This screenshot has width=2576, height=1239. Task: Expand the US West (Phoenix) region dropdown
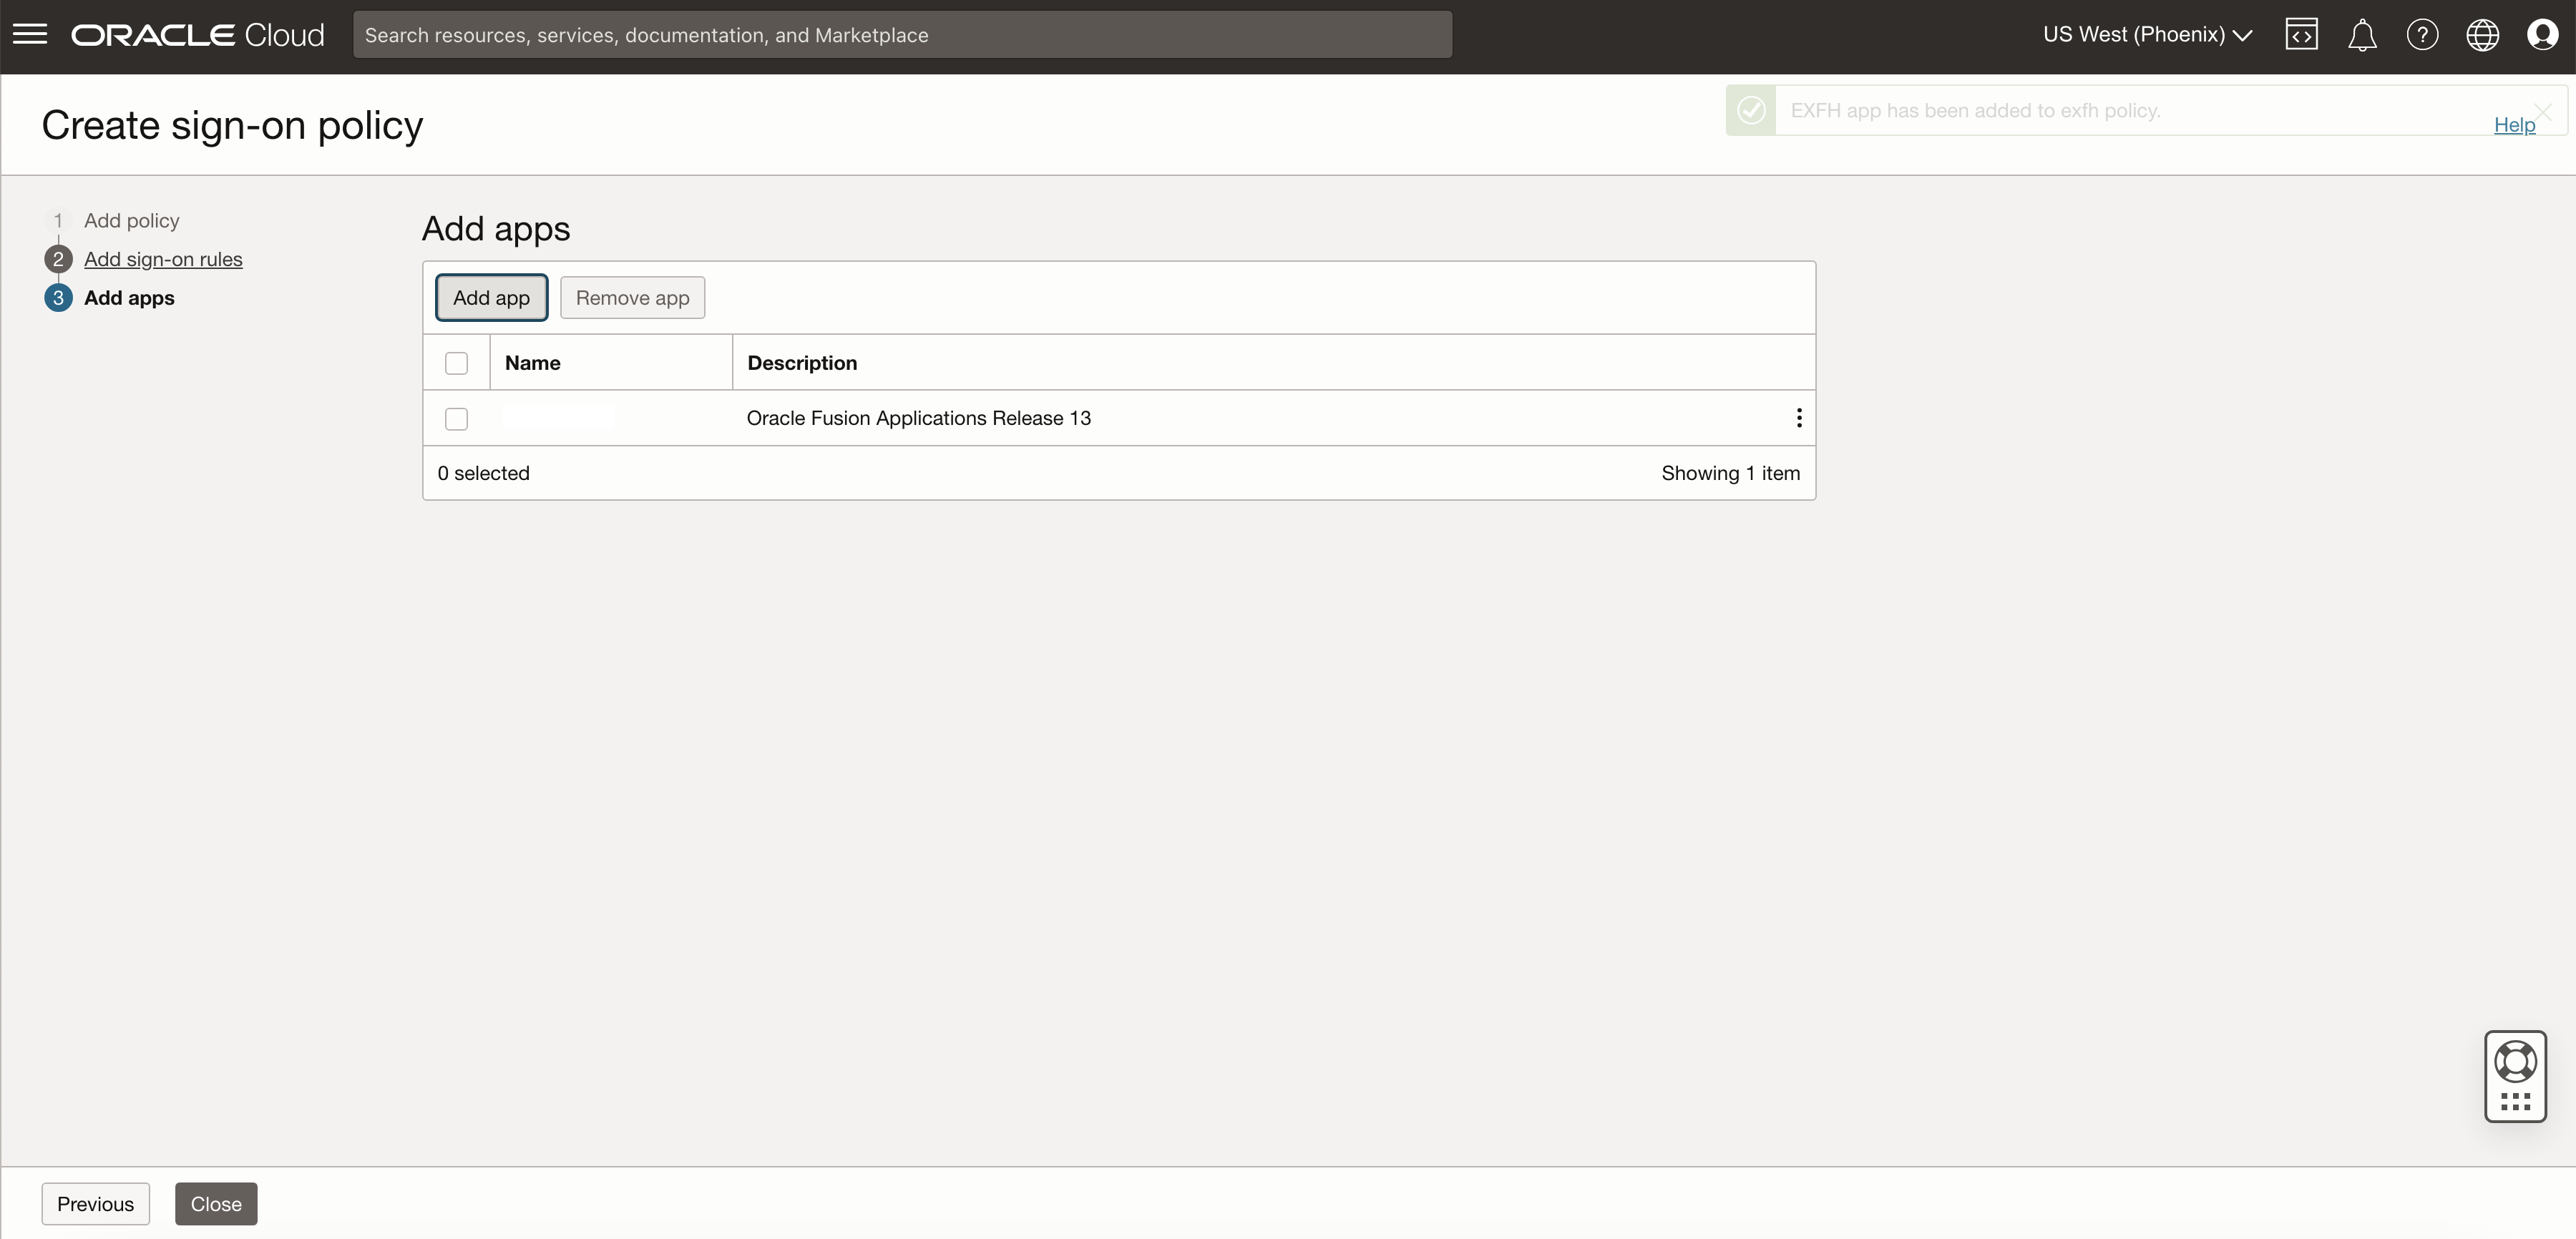2147,35
